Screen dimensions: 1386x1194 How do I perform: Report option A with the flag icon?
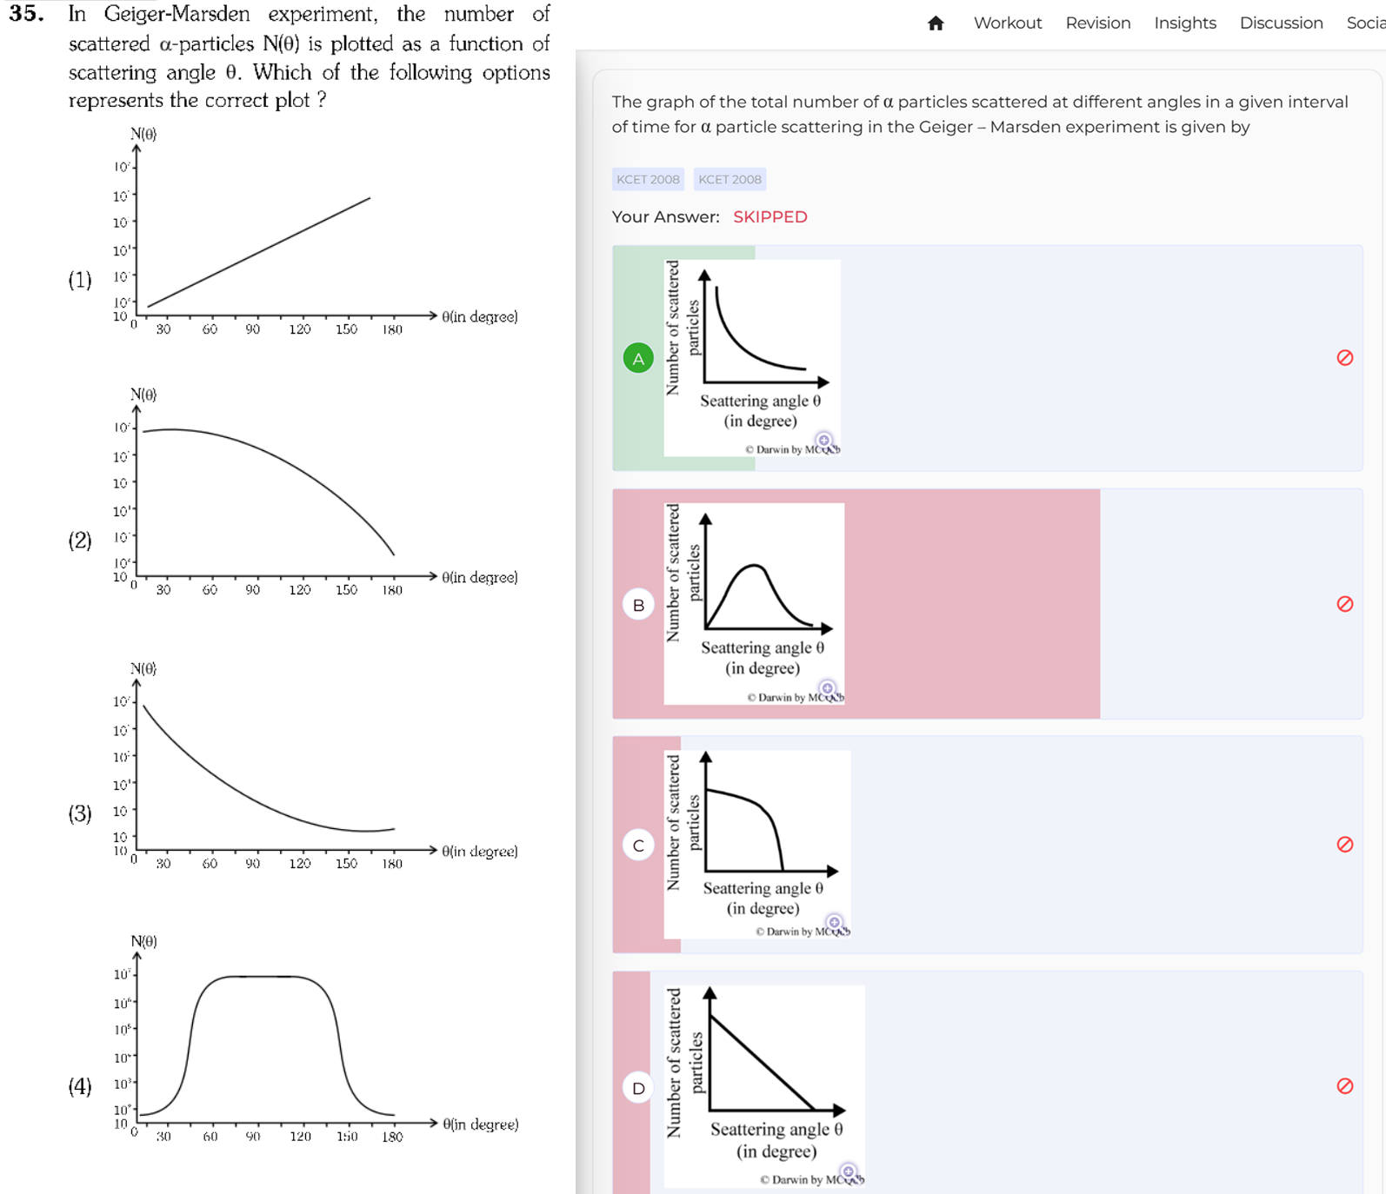[1344, 358]
